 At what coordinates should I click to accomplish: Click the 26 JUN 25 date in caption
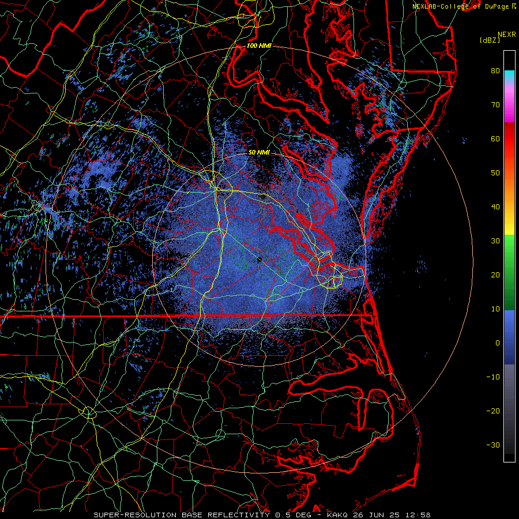click(x=378, y=515)
